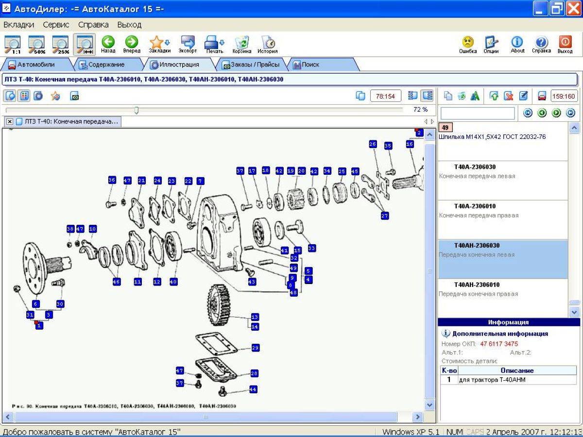Adjust the 72% illustration zoom slider
Screen dimensions: 583x437
click(137, 110)
